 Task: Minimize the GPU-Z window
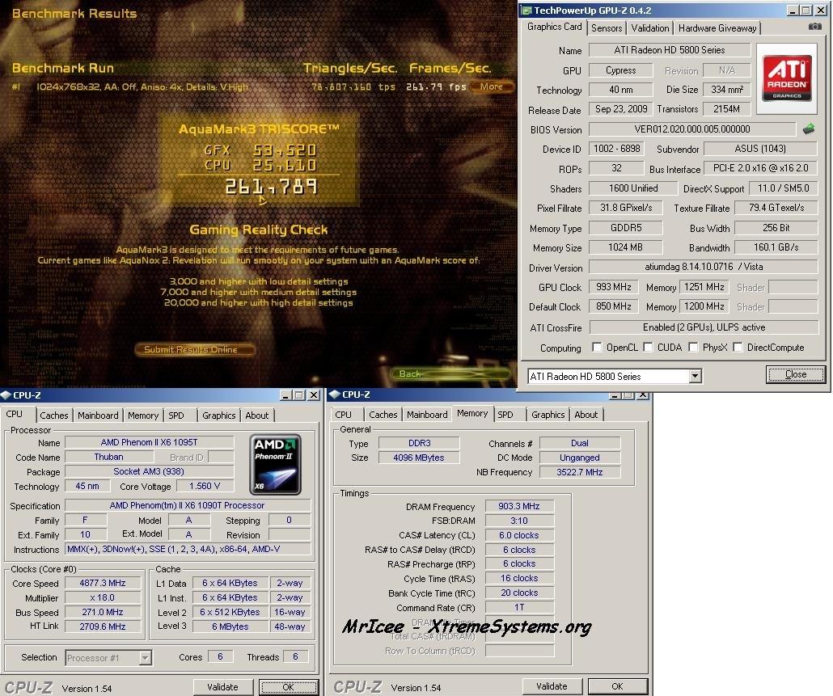pyautogui.click(x=793, y=10)
